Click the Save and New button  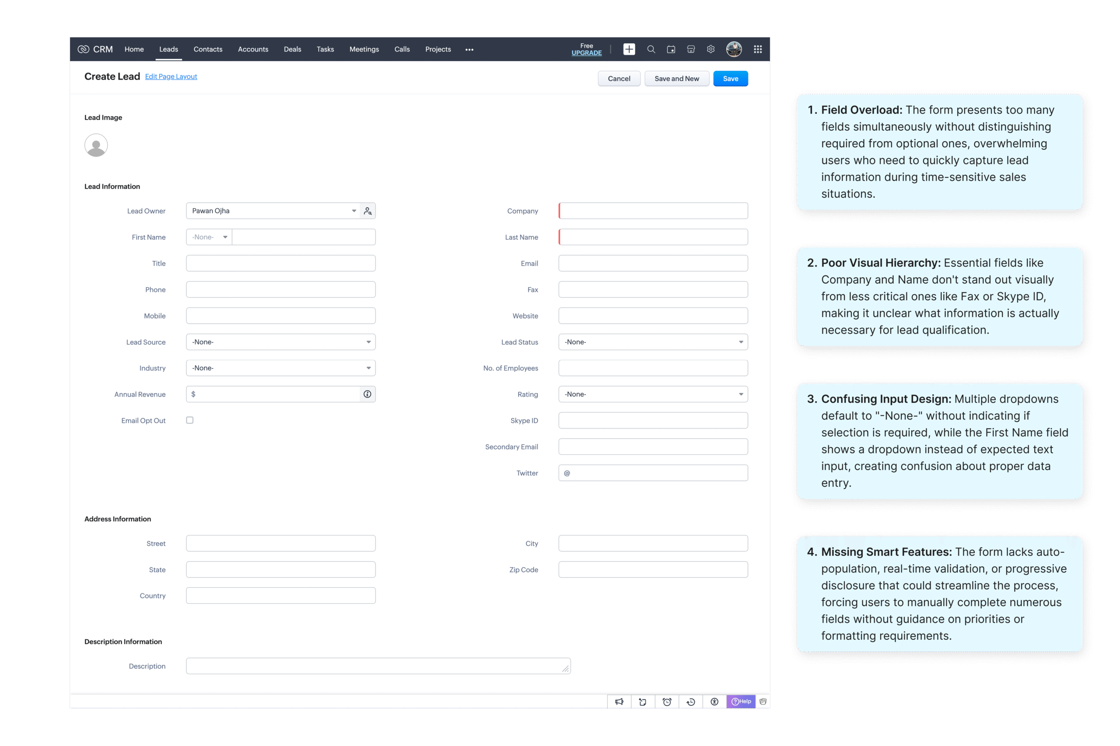coord(677,78)
